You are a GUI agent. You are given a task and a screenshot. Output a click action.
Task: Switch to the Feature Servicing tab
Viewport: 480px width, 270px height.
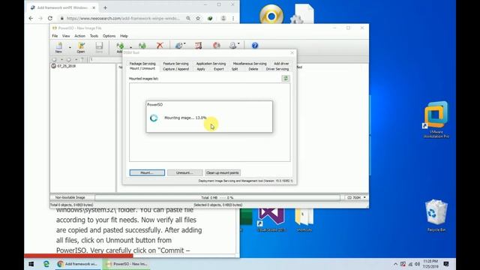pos(175,63)
